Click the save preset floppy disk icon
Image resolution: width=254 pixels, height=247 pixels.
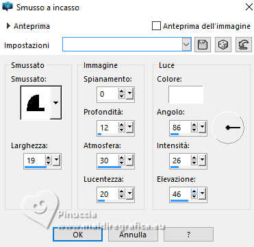pos(203,45)
